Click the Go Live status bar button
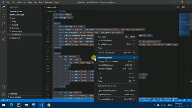Image resolution: width=192 pixels, height=108 pixels. 176,100
